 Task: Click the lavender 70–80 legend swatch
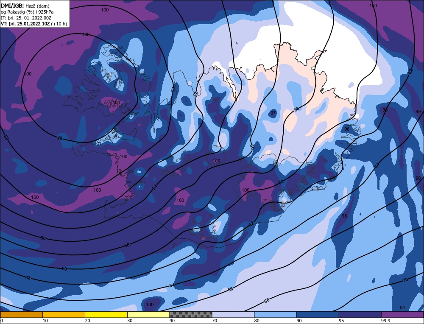(x=233, y=315)
